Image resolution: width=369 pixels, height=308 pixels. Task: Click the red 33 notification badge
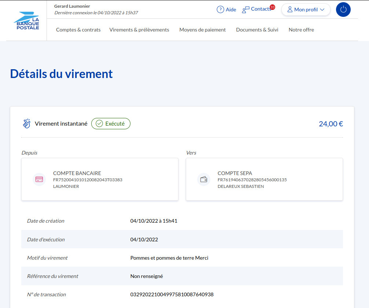pos(272,7)
